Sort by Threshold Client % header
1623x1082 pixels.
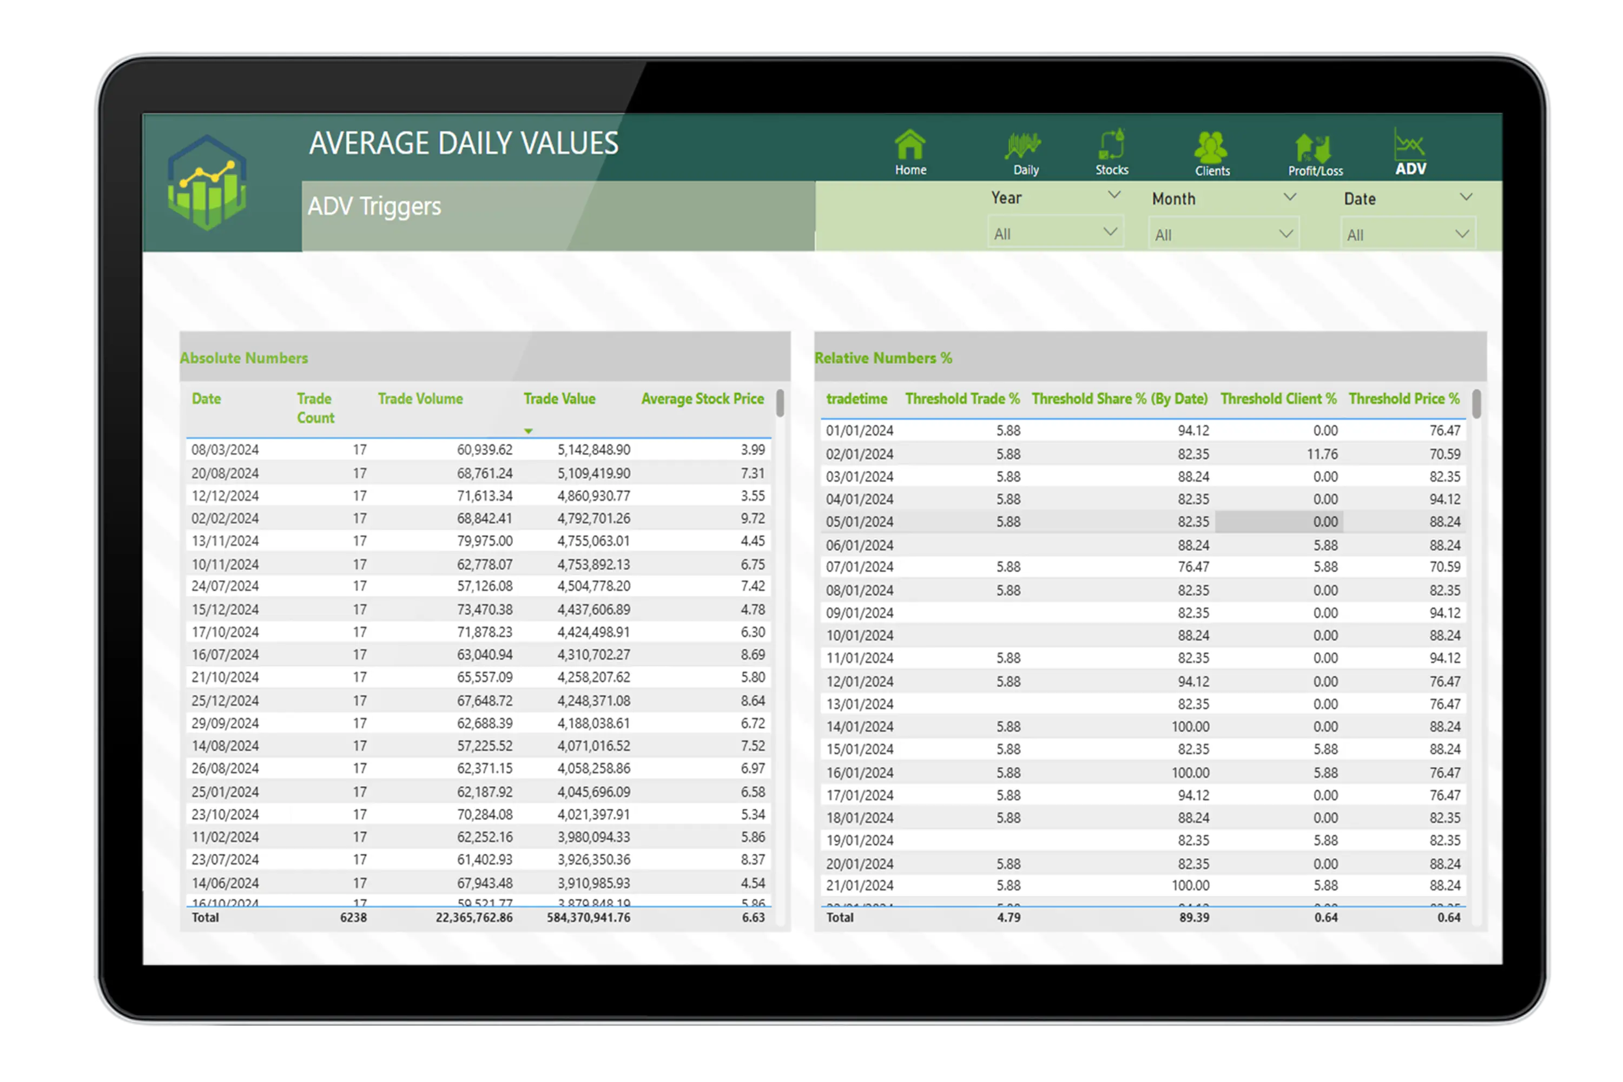coord(1278,399)
